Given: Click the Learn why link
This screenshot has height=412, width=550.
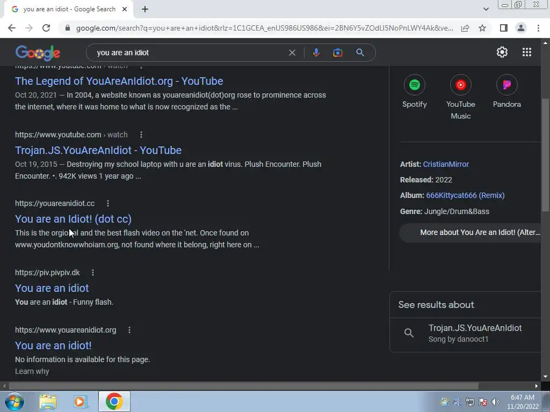Looking at the screenshot, I should pos(32,371).
